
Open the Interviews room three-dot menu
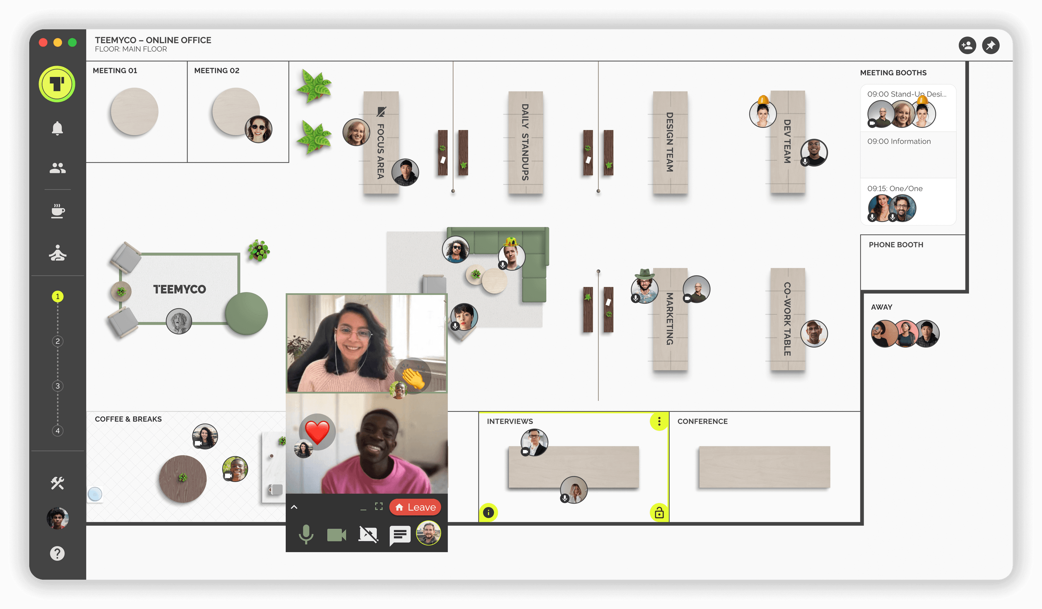(x=659, y=421)
